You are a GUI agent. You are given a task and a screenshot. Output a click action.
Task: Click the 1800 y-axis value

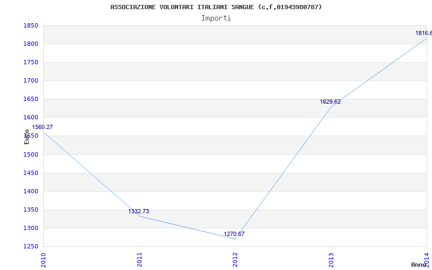(31, 44)
